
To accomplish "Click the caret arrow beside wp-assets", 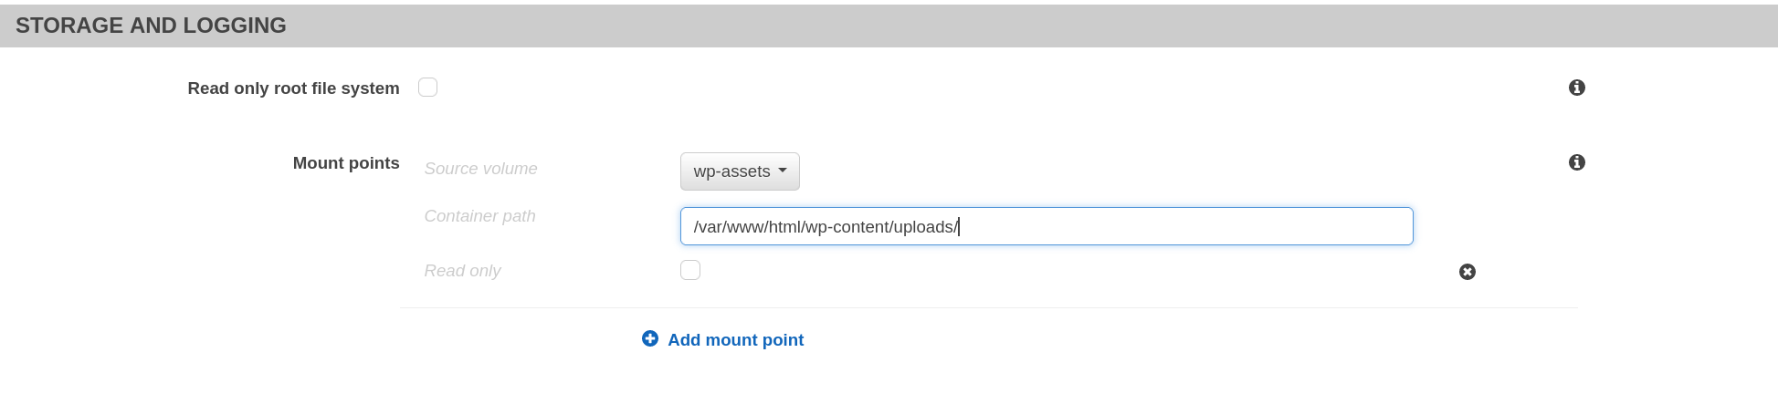I will (783, 171).
